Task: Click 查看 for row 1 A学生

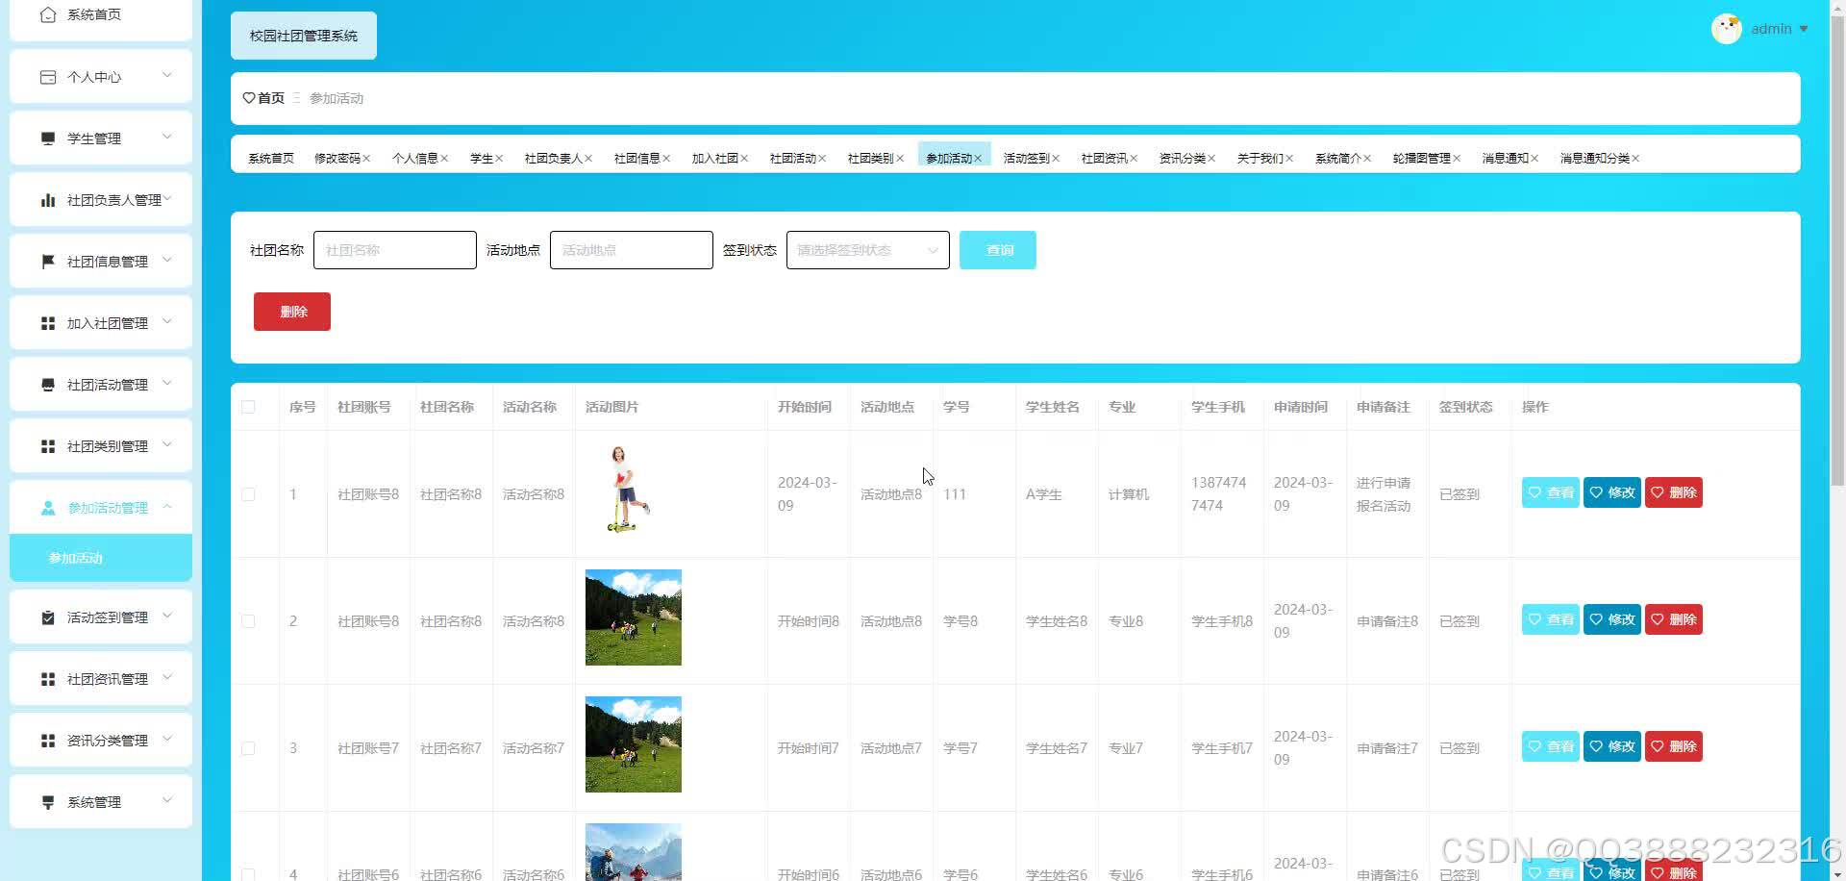Action: 1551,492
